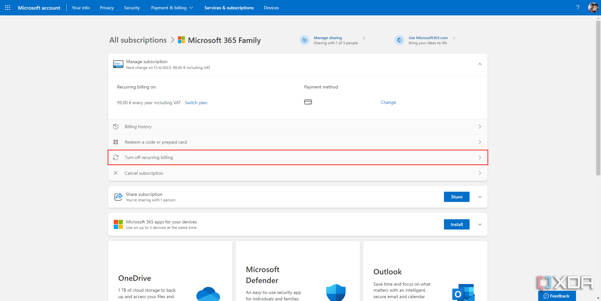The height and width of the screenshot is (301, 601).
Task: Click the Microsoft365.com circular icon
Action: [x=399, y=40]
